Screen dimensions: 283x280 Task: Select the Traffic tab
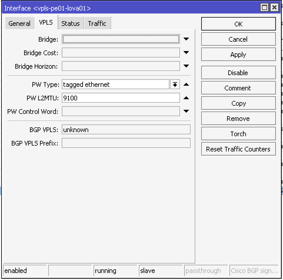[97, 23]
